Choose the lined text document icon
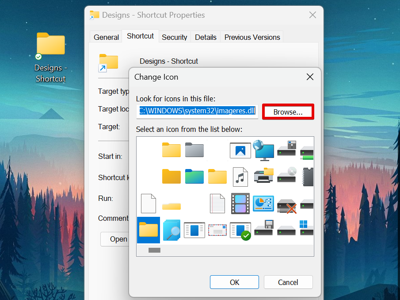400x300 pixels. (217, 204)
